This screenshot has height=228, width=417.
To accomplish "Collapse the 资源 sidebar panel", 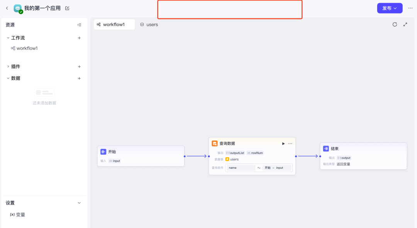I will pyautogui.click(x=79, y=25).
